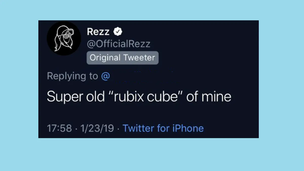The width and height of the screenshot is (304, 171).
Task: Select the Original Tweeter label
Action: pos(122,58)
